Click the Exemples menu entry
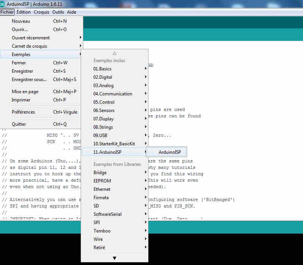Viewport: 303px width, 265px height. (x=41, y=55)
